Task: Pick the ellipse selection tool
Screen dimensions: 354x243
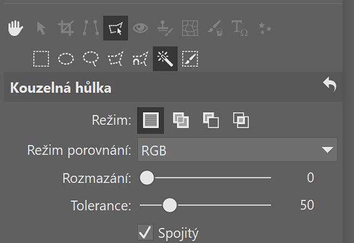Action: coord(66,59)
